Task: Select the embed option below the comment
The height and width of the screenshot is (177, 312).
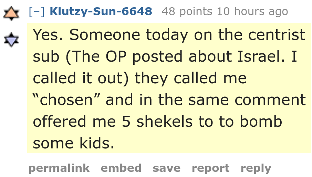Action: tap(121, 168)
